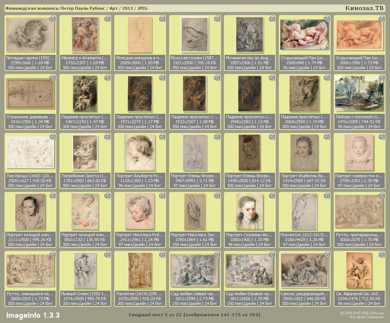390x323 pixels.
Task: Click JPG badge on Св. Афанасий tile
Action: pyautogui.click(x=382, y=254)
